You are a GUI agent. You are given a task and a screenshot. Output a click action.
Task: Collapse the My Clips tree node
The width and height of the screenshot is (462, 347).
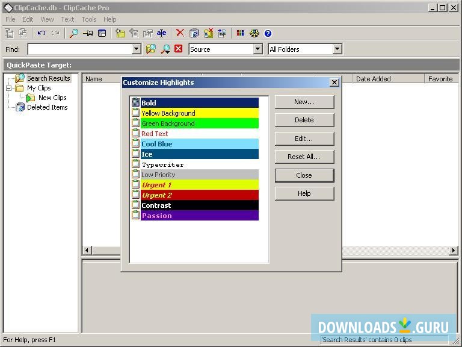pos(9,88)
